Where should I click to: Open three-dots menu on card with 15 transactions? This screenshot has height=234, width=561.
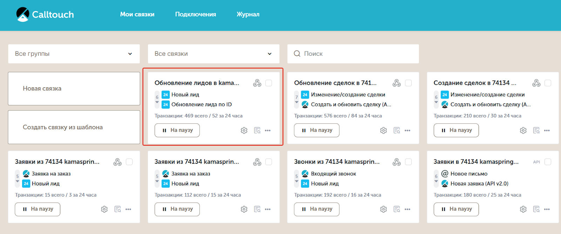[128, 209]
